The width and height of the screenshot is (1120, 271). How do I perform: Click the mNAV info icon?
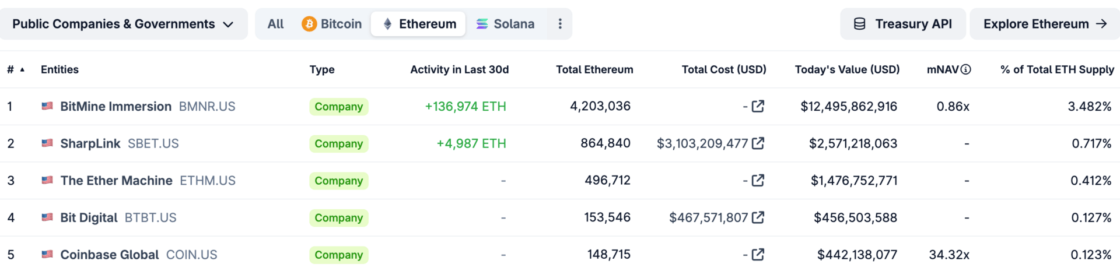[966, 69]
